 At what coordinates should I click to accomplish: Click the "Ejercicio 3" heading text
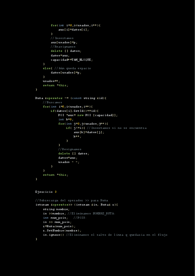pos(46,192)
